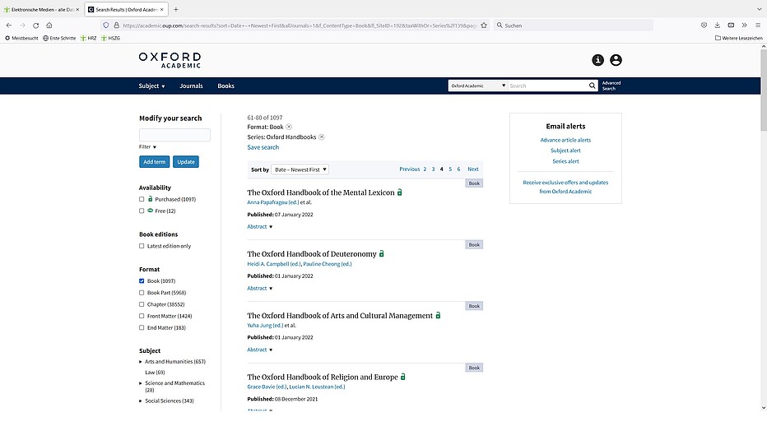This screenshot has height=431, width=767.
Task: Open the Sort by Date dropdown
Action: coord(300,169)
